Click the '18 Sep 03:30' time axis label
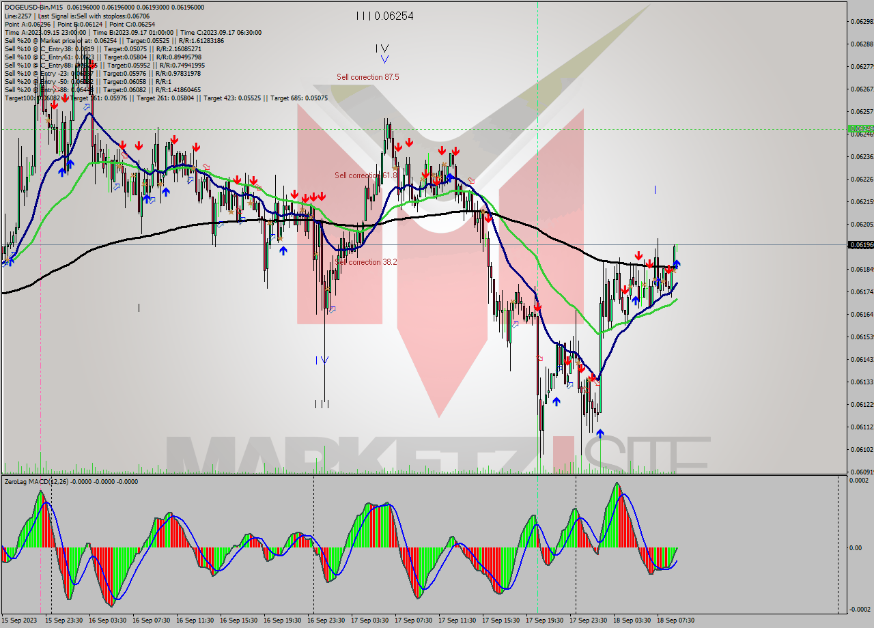Viewport: 874px width, 628px height. pos(632,620)
